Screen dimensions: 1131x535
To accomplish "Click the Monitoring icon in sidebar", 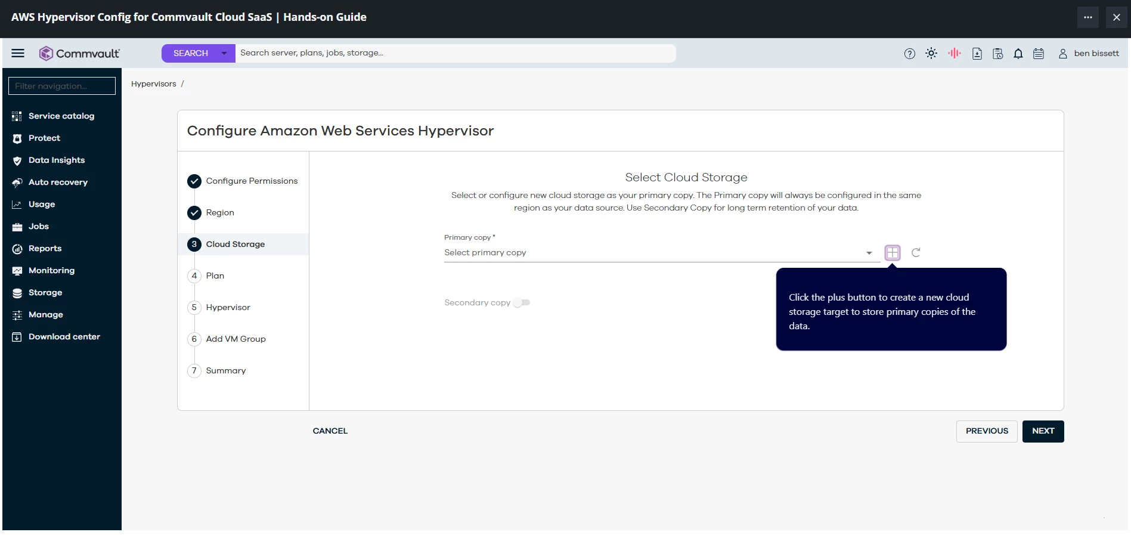I will 17,271.
